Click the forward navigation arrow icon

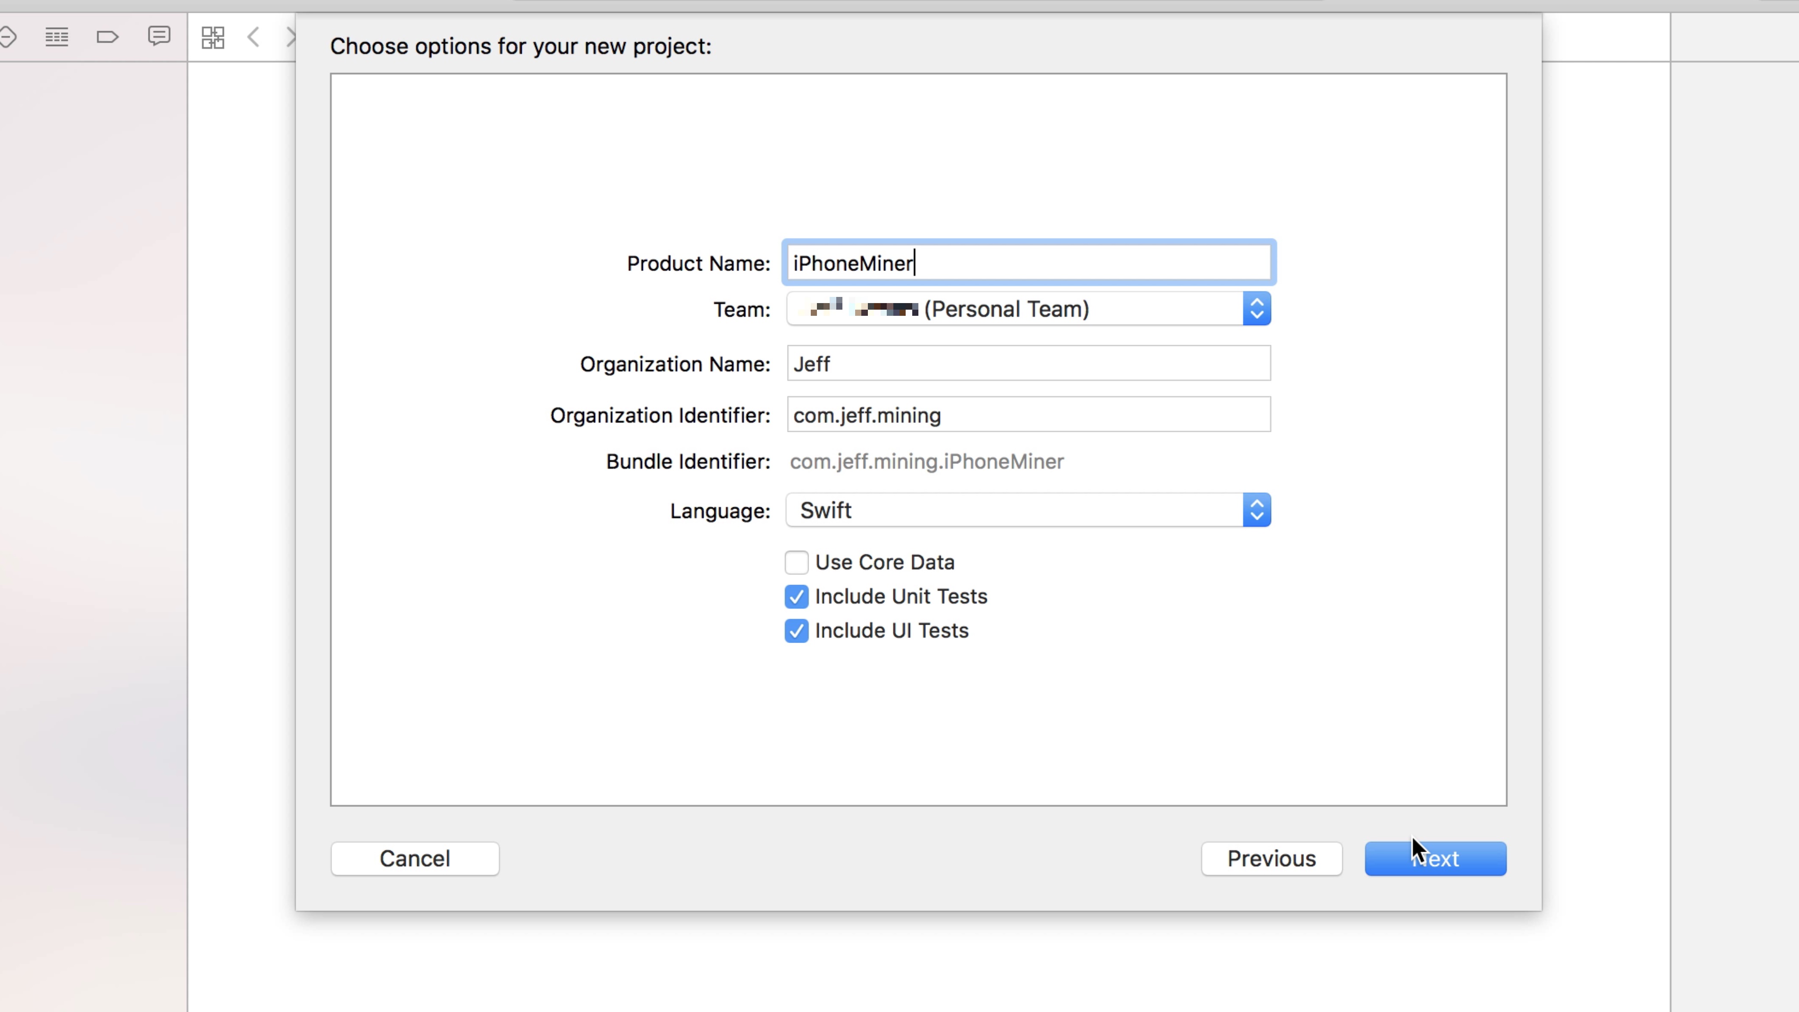(x=289, y=37)
